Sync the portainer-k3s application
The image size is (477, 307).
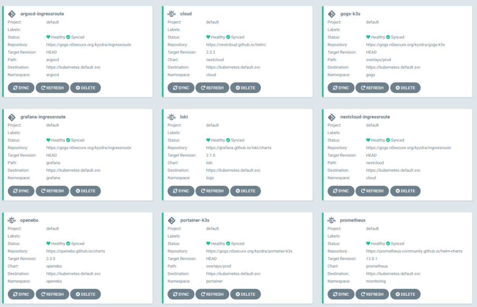[181, 294]
